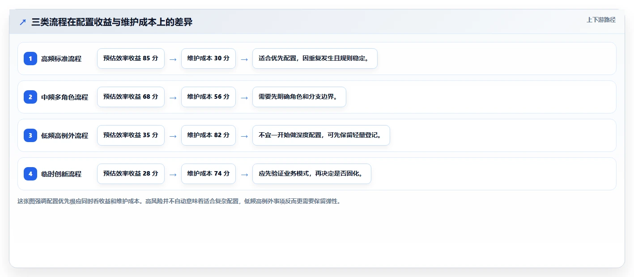Click the 不宜一开始做深度配置 box
Screen dimensions: 634x277
pyautogui.click(x=321, y=135)
